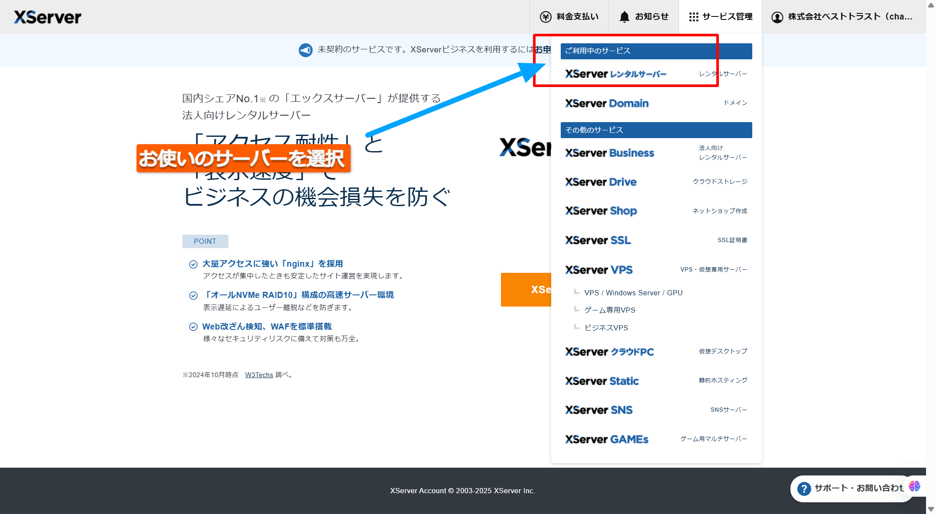Image resolution: width=936 pixels, height=514 pixels.
Task: Open XServer SSL certificates
Action: point(656,240)
